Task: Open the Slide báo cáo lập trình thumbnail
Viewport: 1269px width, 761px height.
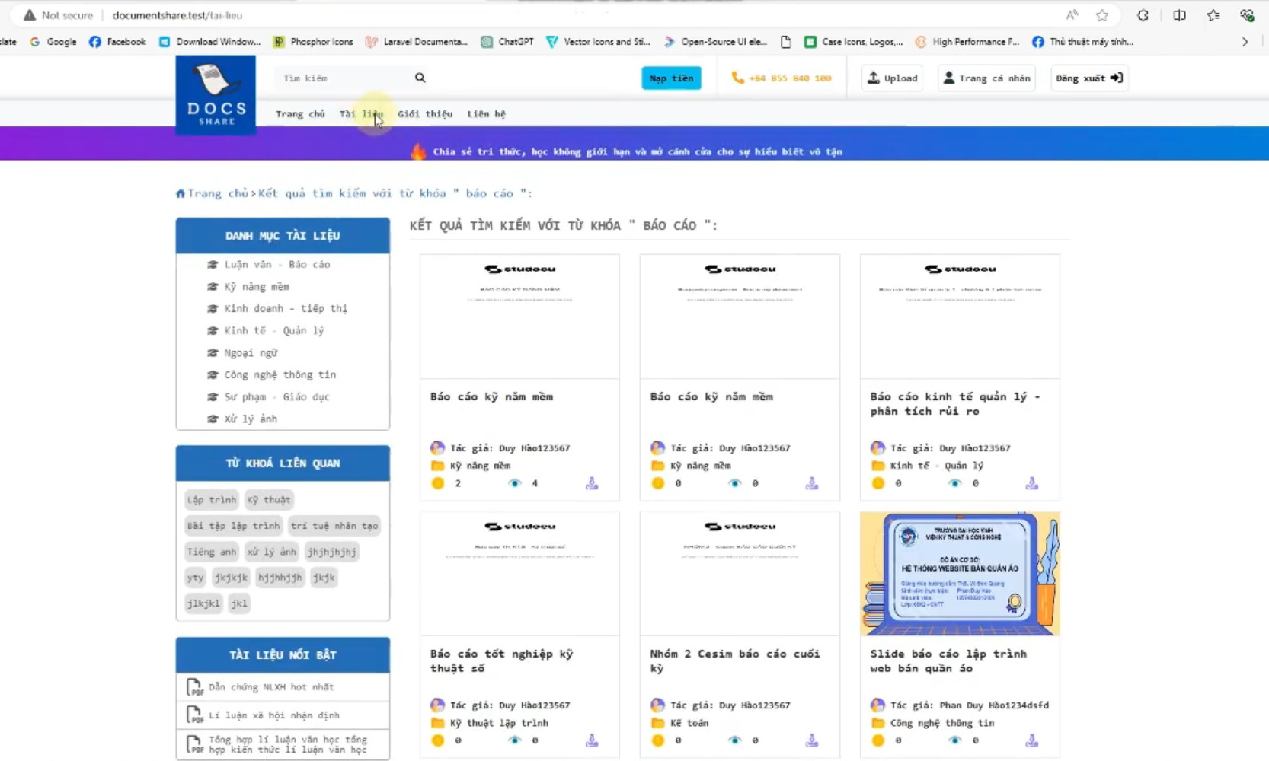Action: click(960, 574)
